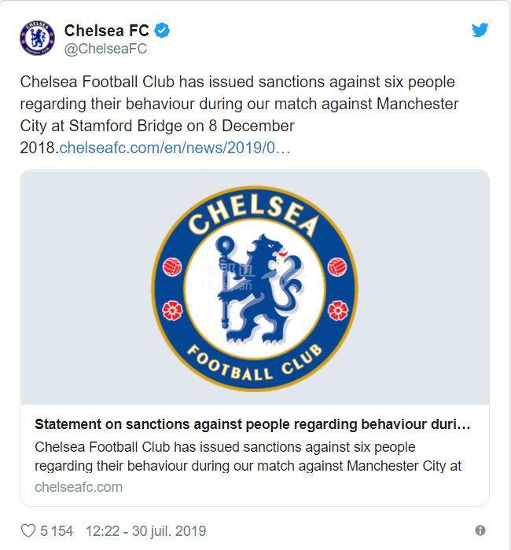
Task: Click the chelseafc.com domain in the card
Action: 79,486
